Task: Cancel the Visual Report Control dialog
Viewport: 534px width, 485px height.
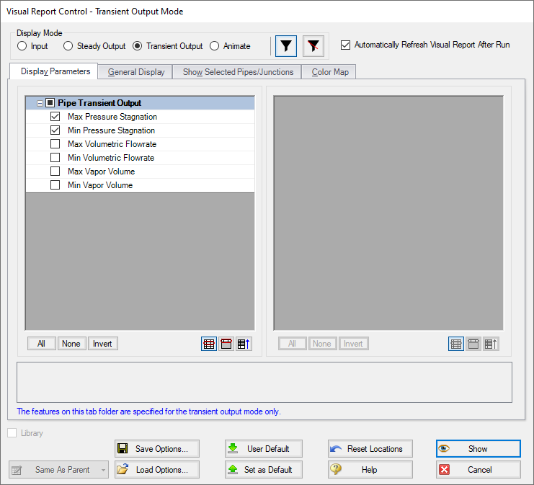Action: [479, 470]
